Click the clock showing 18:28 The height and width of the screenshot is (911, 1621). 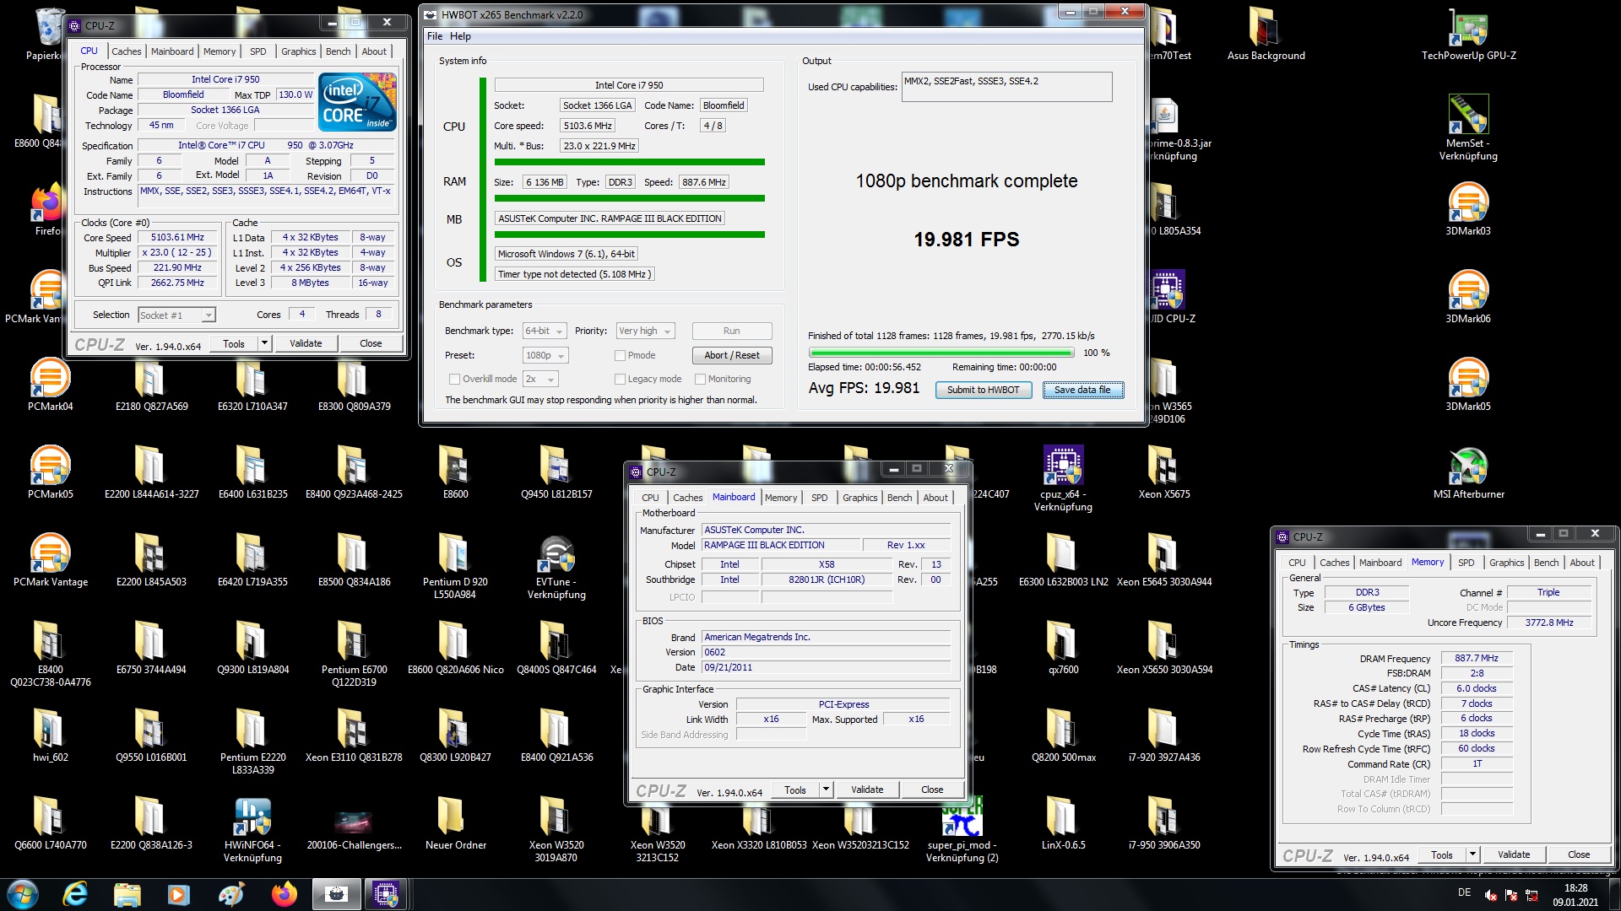[x=1575, y=888]
